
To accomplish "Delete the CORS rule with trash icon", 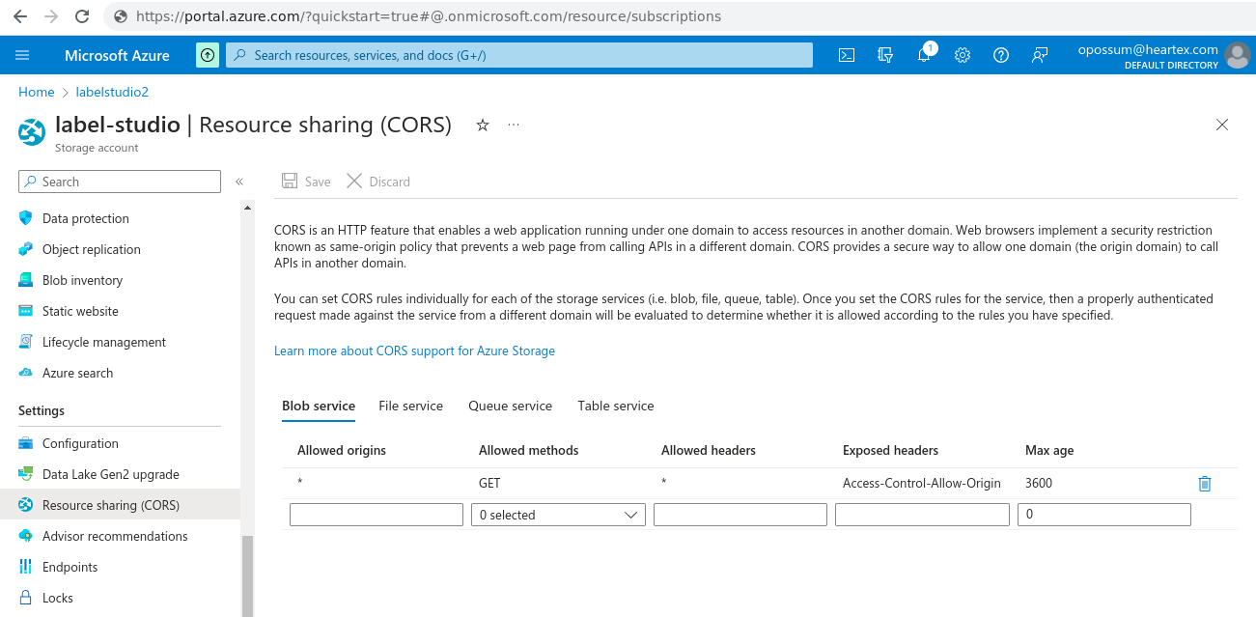I will (1204, 484).
